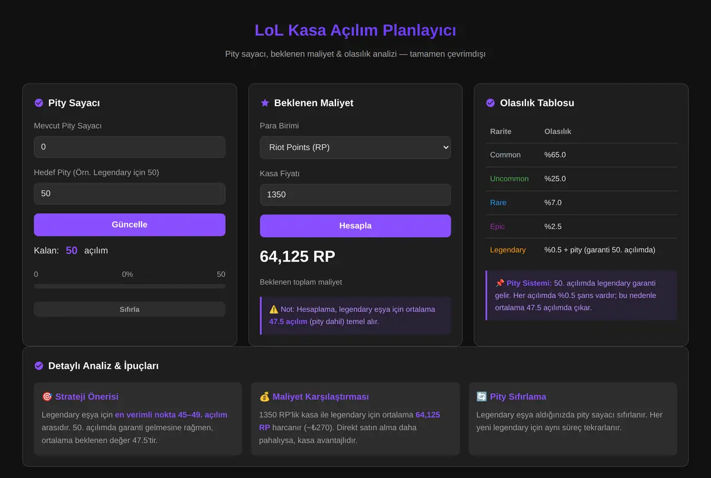This screenshot has width=711, height=478.
Task: Click the en verimli nokta 45–49. açılım text
Action: click(x=171, y=415)
